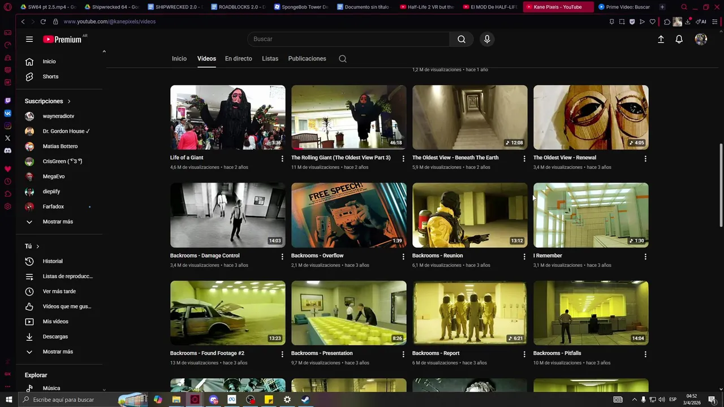This screenshot has width=724, height=407.
Task: Open Opera ad blocker shield
Action: pyautogui.click(x=632, y=21)
